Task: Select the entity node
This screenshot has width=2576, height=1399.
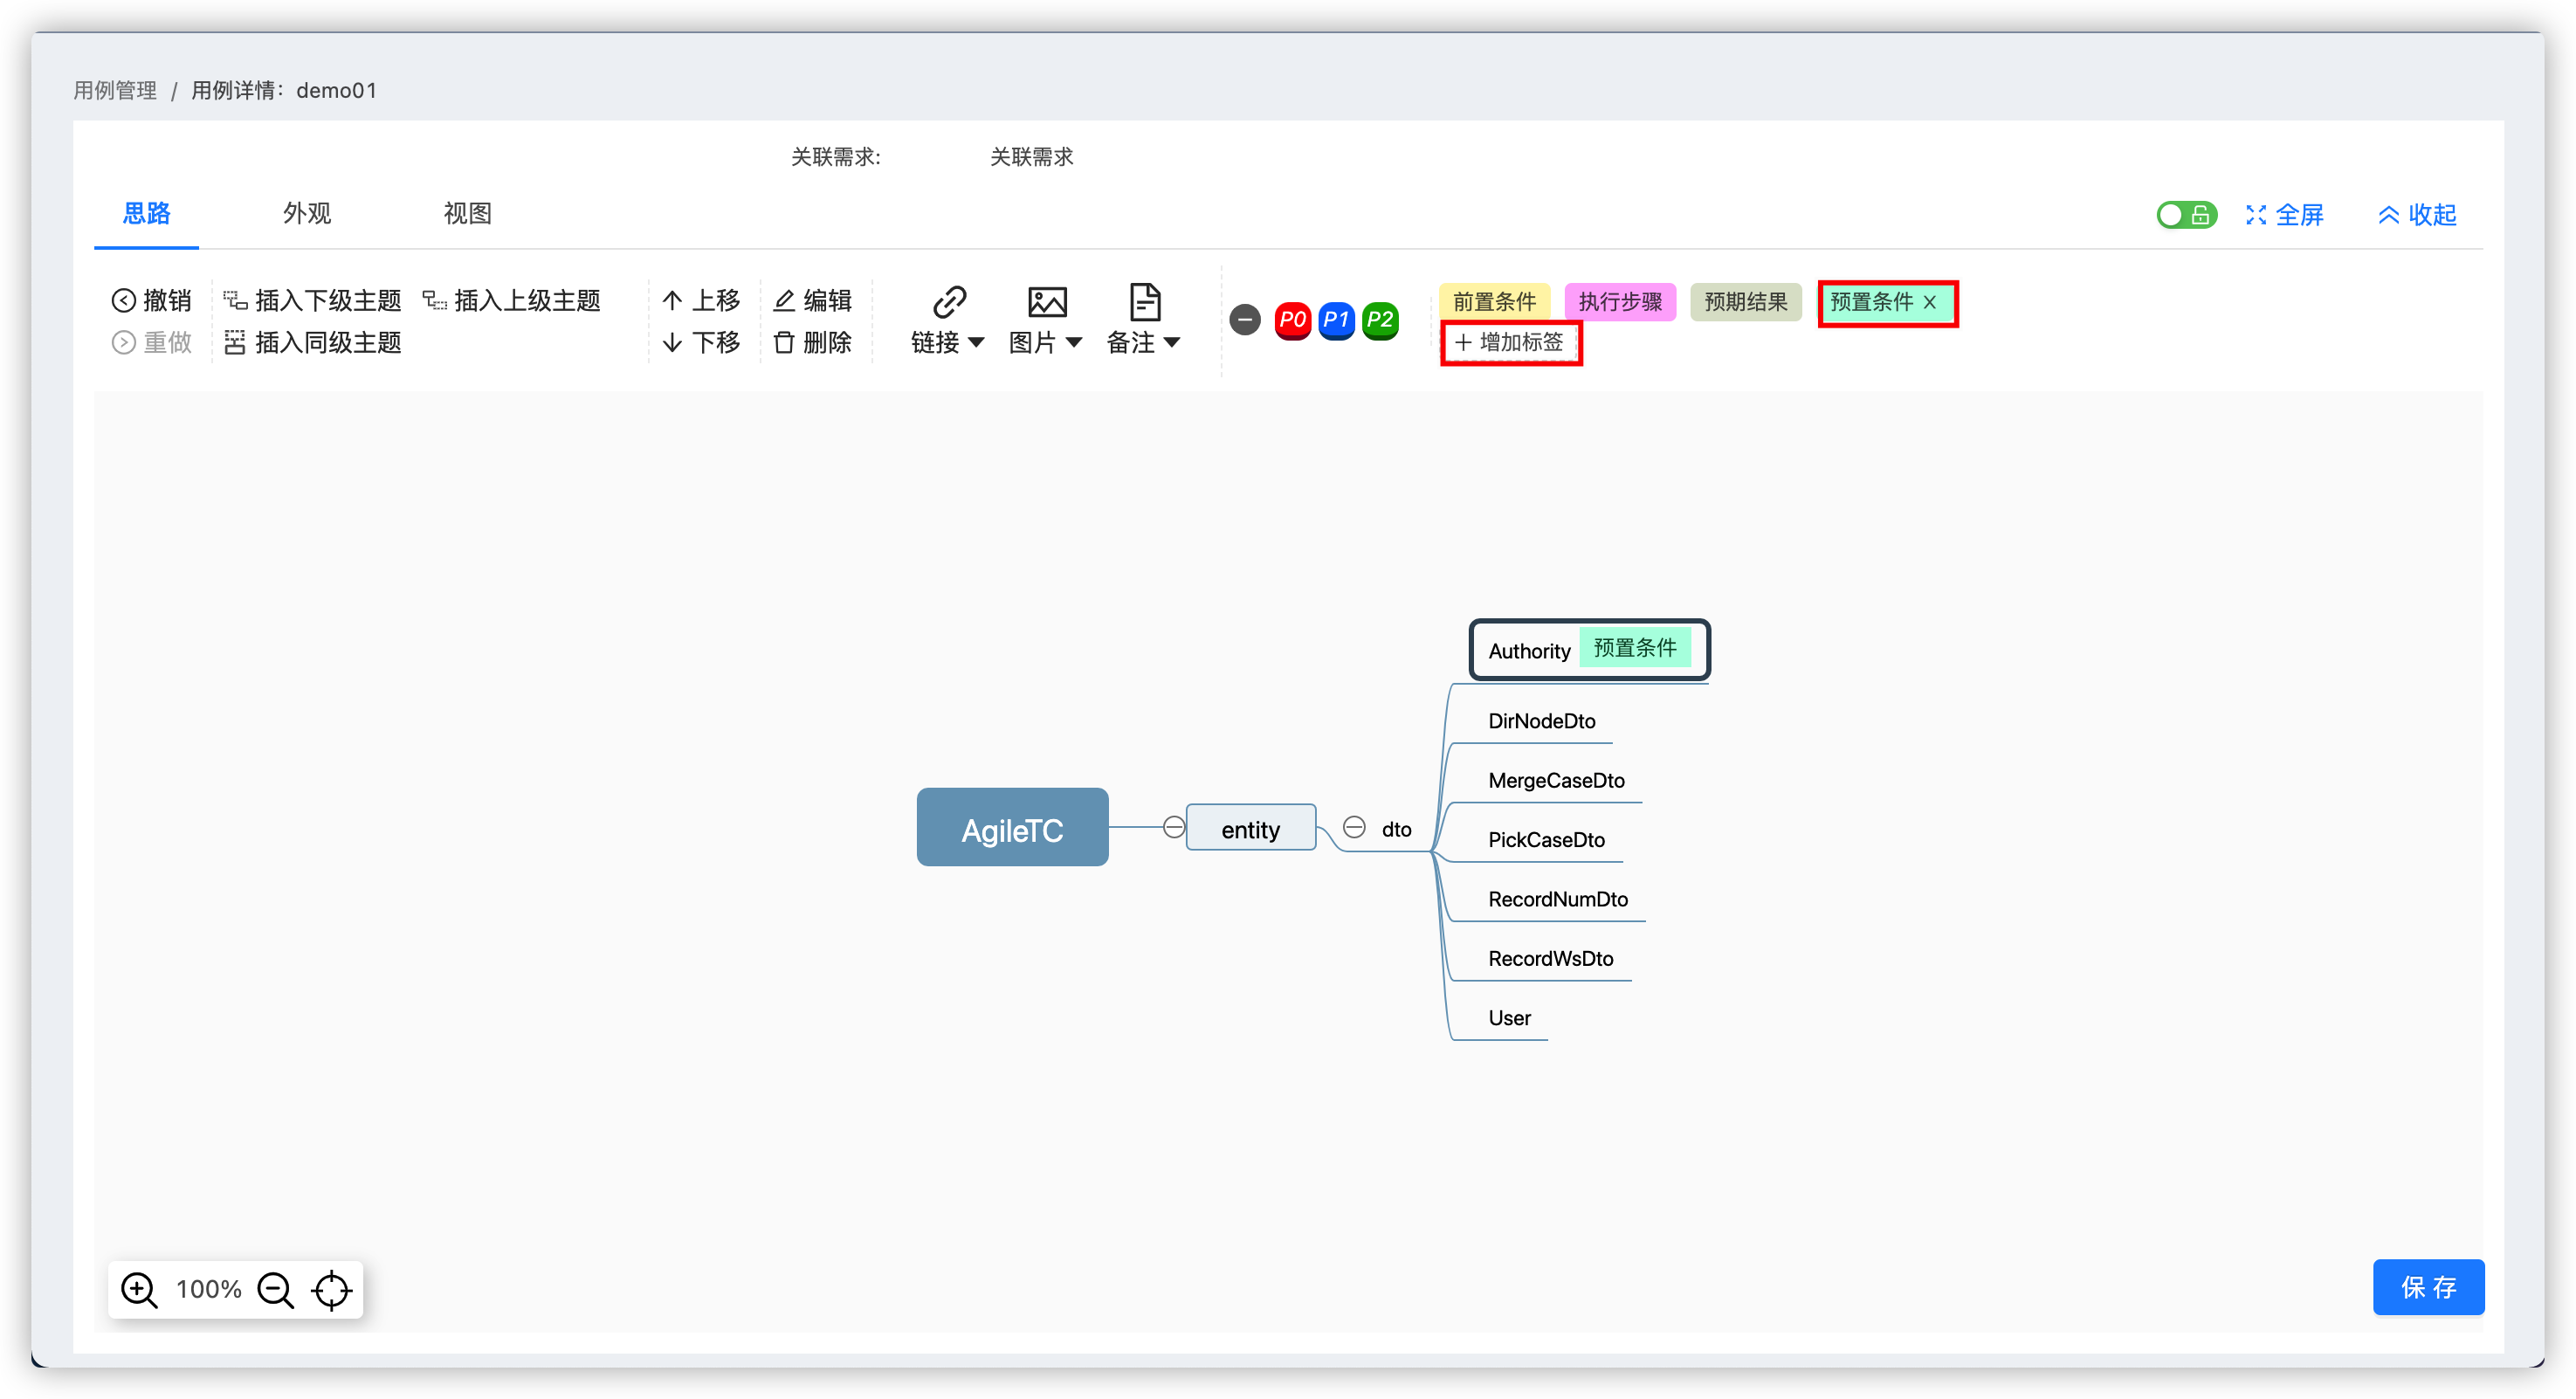Action: pyautogui.click(x=1250, y=828)
